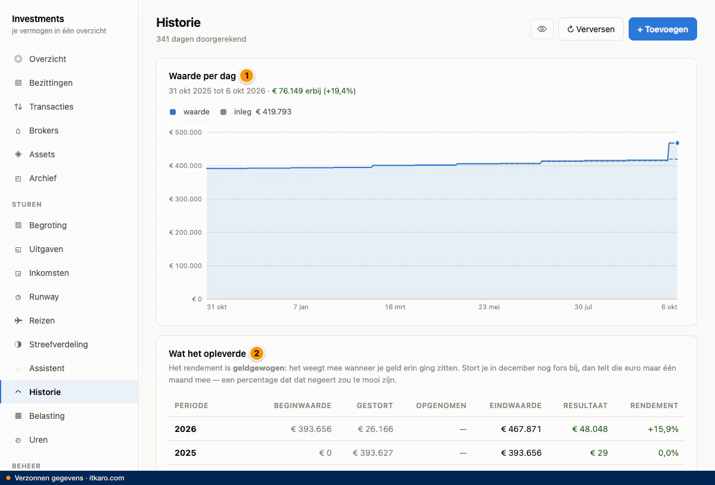
Task: Select the Runway menu item
Action: tap(69, 297)
